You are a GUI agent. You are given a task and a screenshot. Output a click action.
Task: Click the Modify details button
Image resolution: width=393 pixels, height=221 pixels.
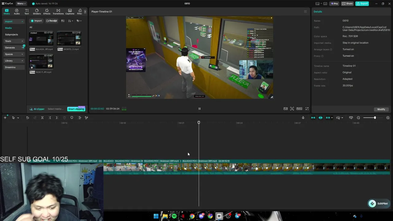pos(381,109)
